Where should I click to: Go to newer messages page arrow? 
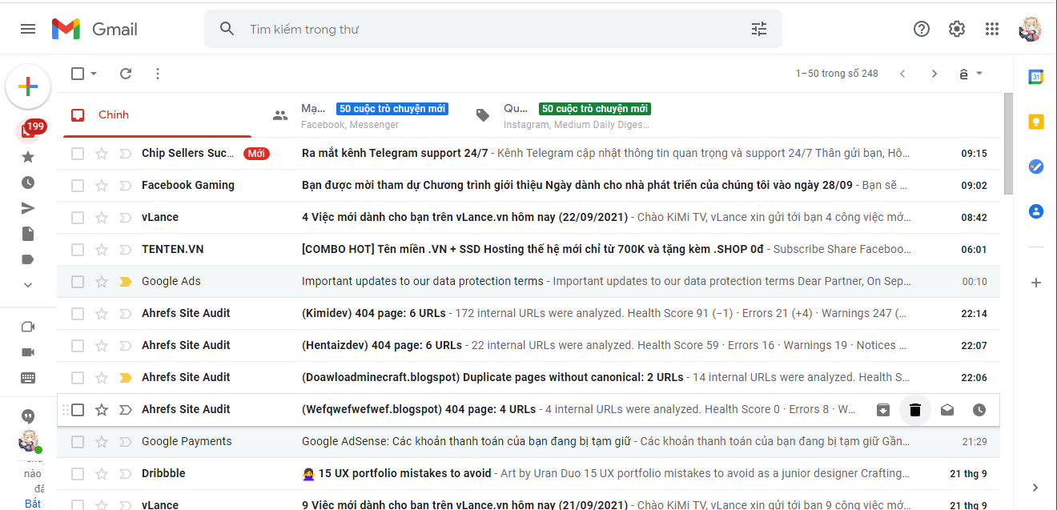coord(902,74)
